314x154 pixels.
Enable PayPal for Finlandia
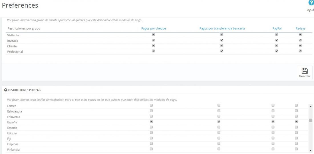click(273, 149)
